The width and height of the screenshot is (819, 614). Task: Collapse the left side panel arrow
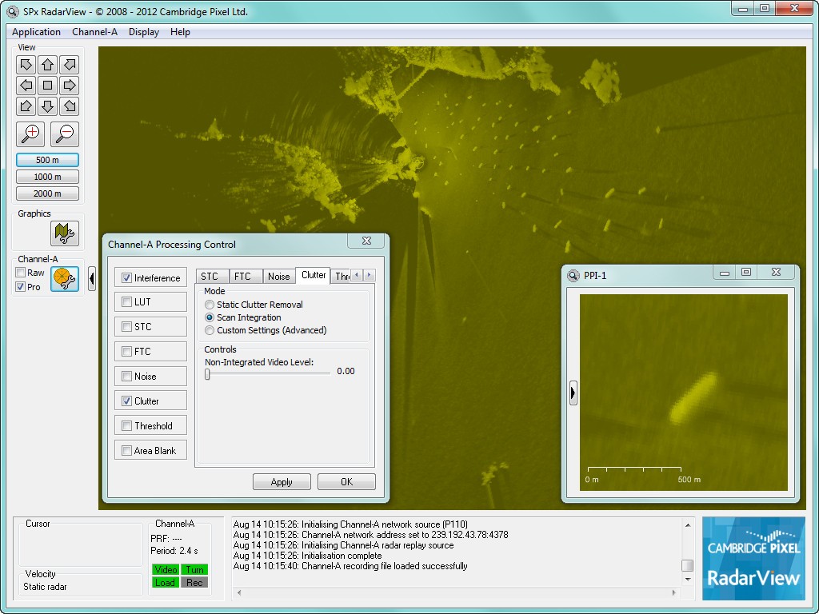coord(92,278)
